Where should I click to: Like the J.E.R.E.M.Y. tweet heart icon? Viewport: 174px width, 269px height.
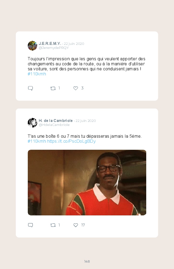(76, 88)
